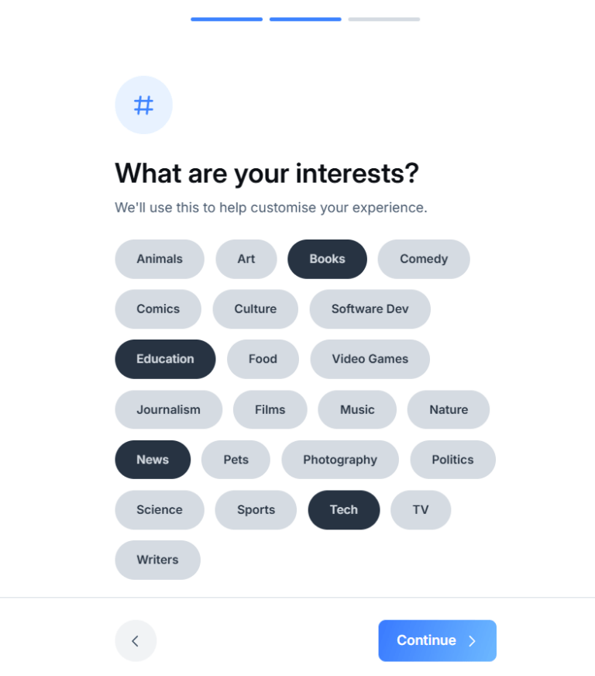The image size is (595, 676).
Task: Deselect the Education interest
Action: pyautogui.click(x=165, y=359)
